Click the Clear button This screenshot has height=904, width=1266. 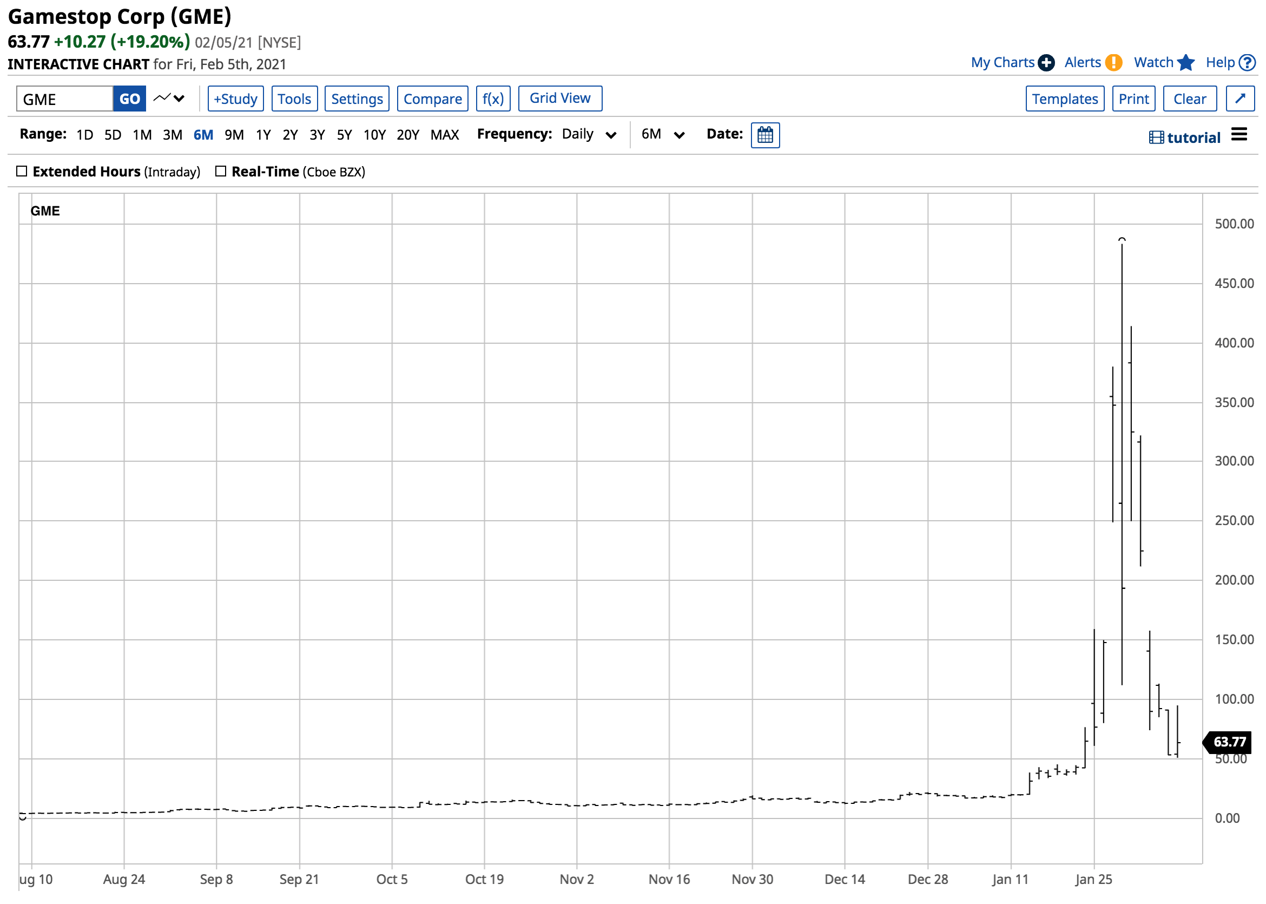[x=1189, y=99]
